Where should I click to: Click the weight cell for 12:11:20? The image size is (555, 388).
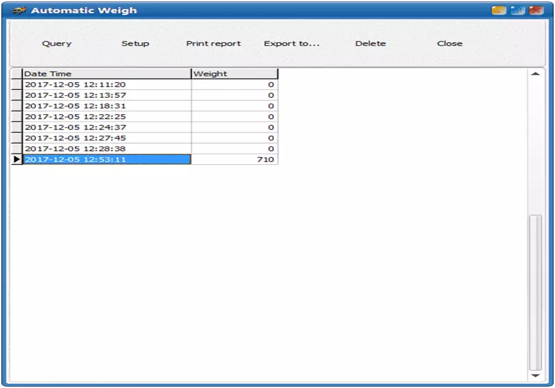pos(234,85)
